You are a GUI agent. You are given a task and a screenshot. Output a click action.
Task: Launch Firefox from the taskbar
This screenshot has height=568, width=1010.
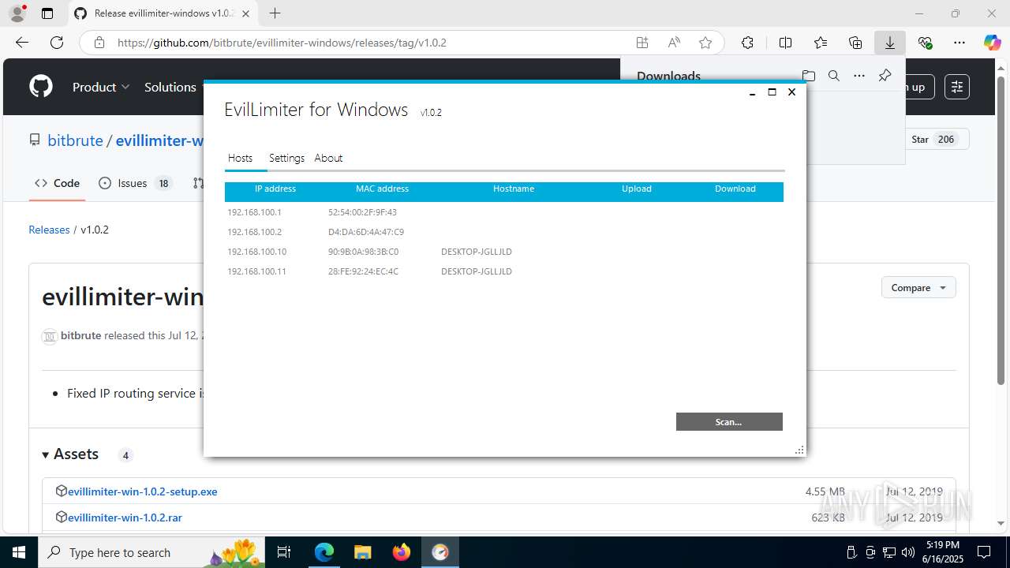click(402, 552)
